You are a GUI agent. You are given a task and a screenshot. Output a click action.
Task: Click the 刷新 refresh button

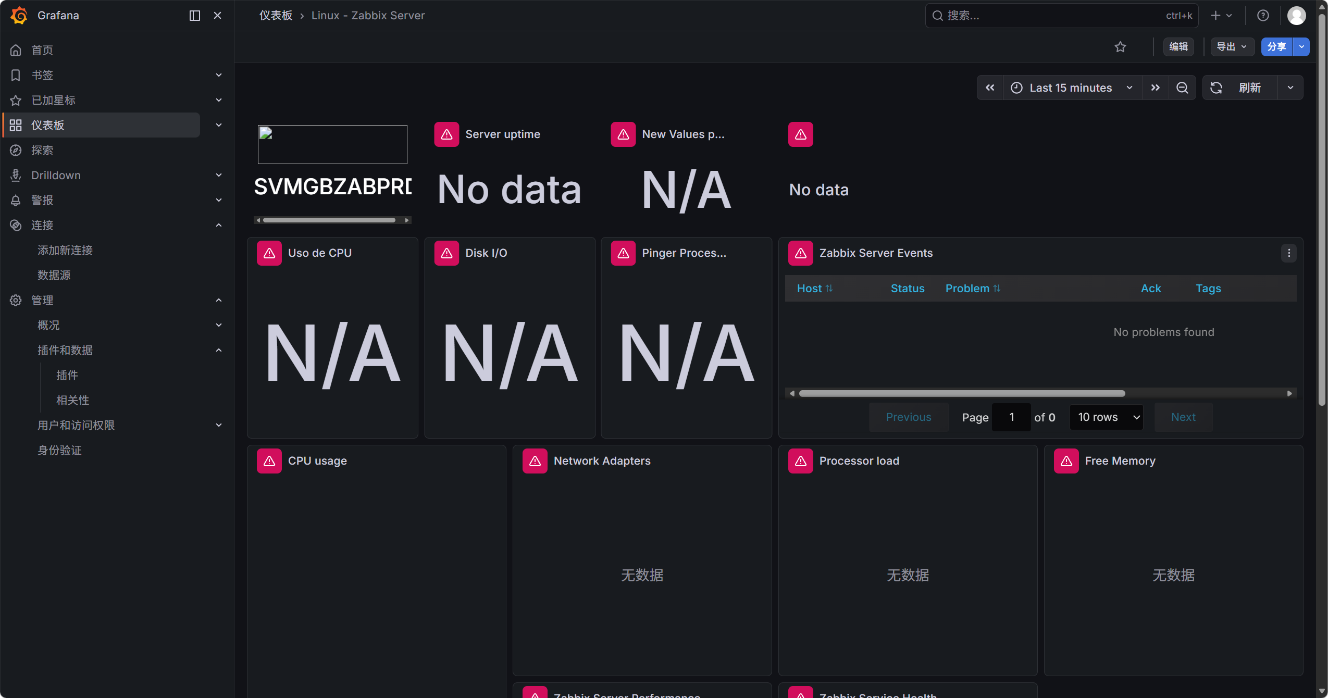[1240, 88]
